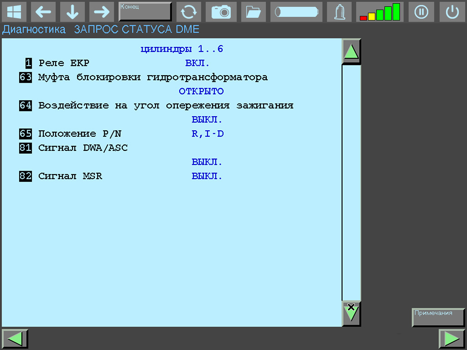Click the back arrow navigation icon
The height and width of the screenshot is (350, 467).
[43, 12]
